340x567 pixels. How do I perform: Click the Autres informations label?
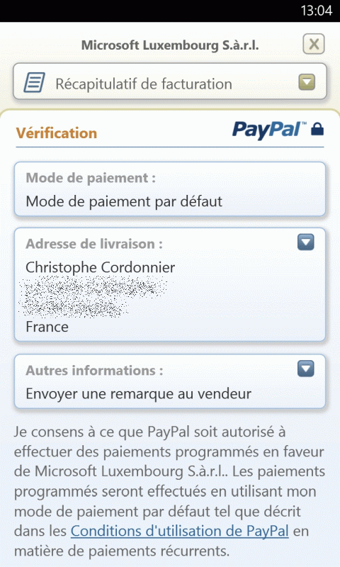tap(94, 371)
